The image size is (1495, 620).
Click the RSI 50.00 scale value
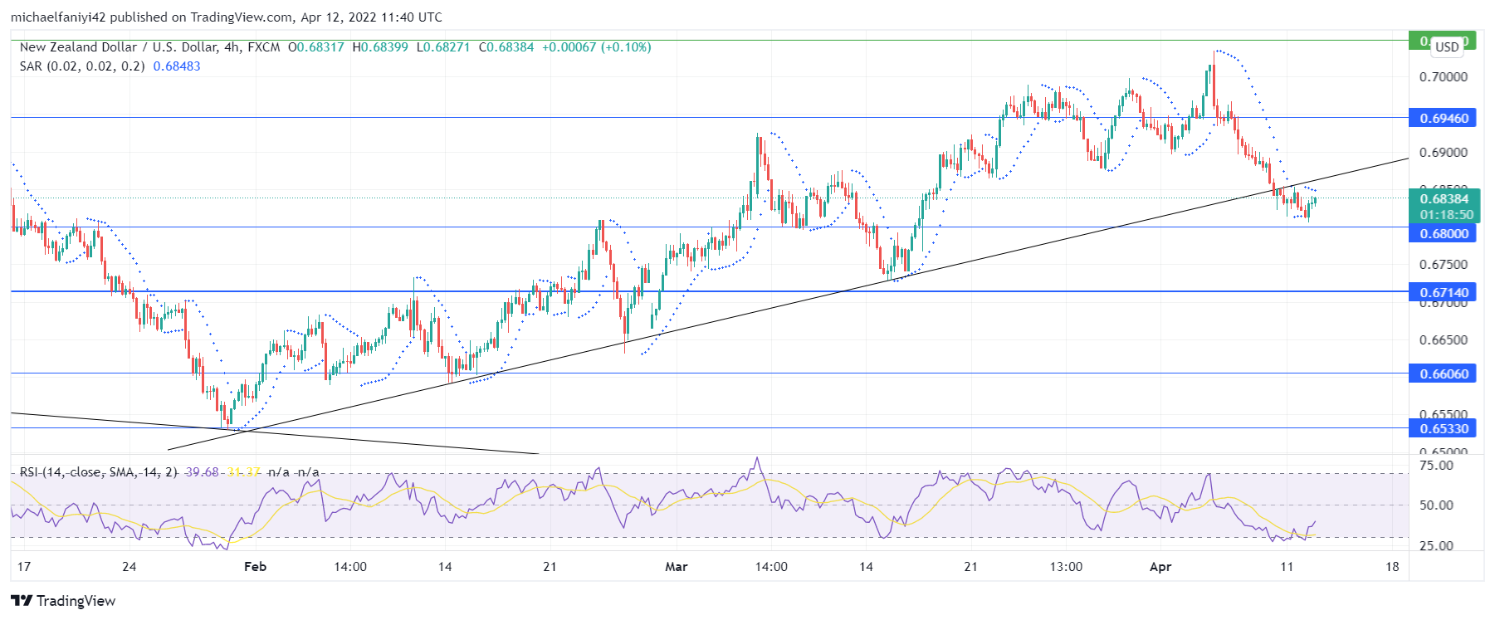point(1436,505)
